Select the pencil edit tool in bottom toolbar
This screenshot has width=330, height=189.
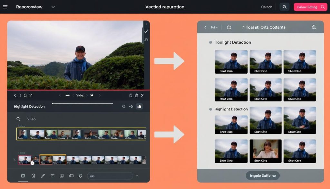tap(43, 176)
